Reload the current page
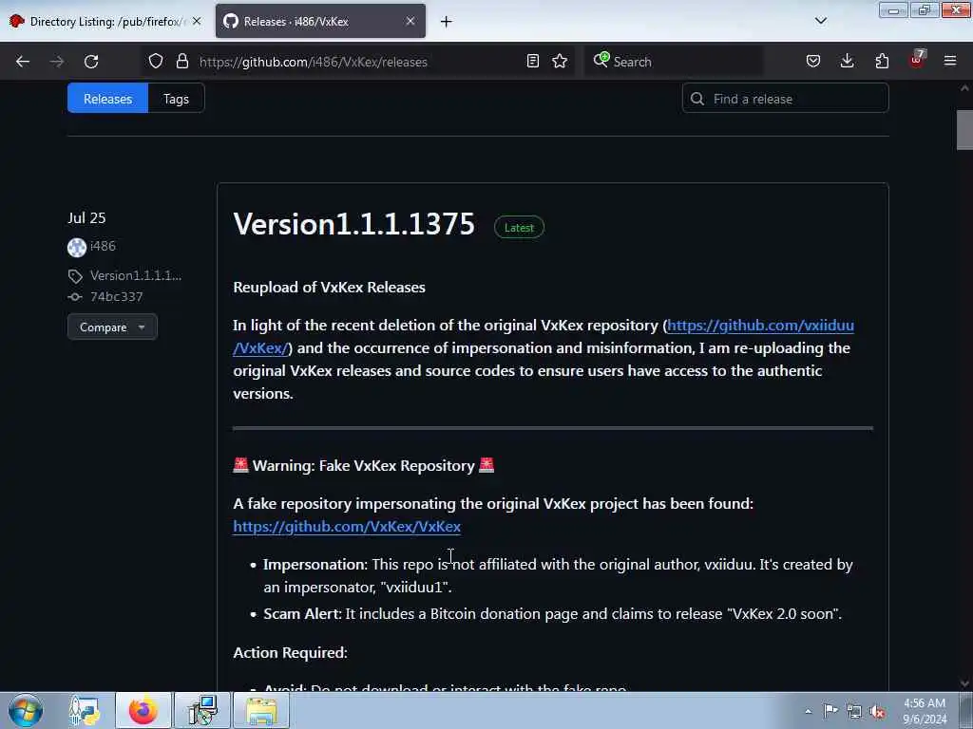 (x=91, y=62)
